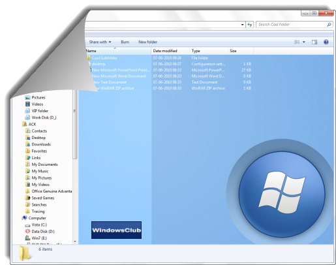
Task: Click the Win7 (E:) drive icon
Action: (27, 238)
